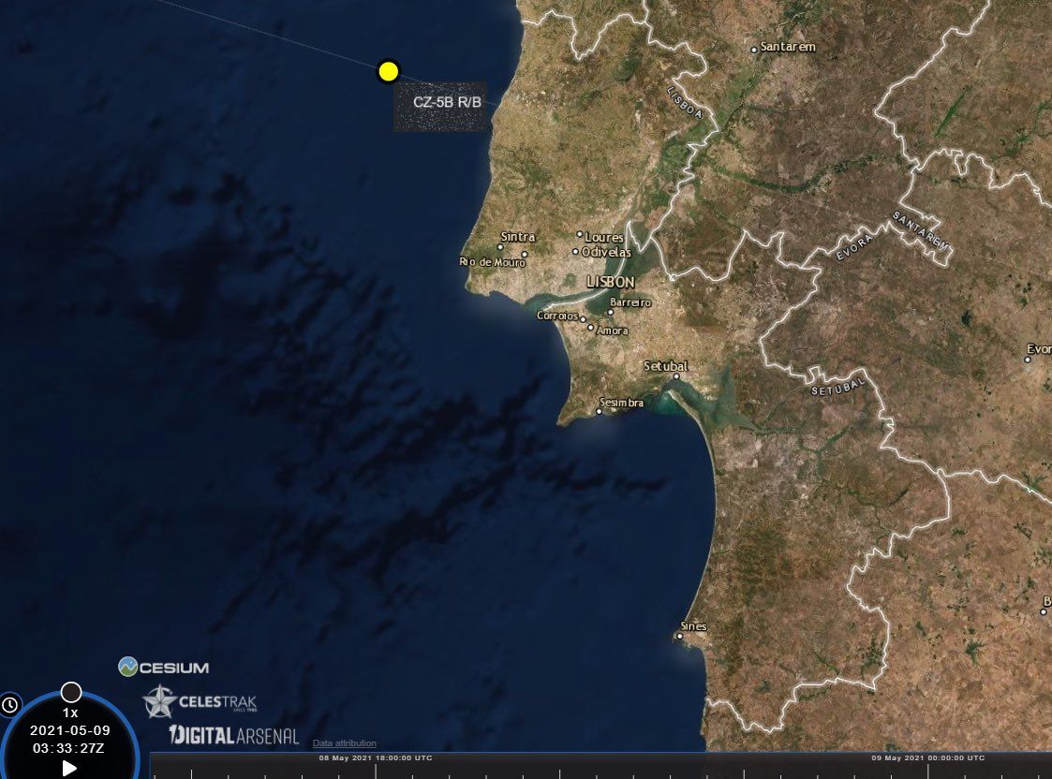Click the 1x speed multiplier text
Image resolution: width=1052 pixels, height=779 pixels.
tap(70, 713)
